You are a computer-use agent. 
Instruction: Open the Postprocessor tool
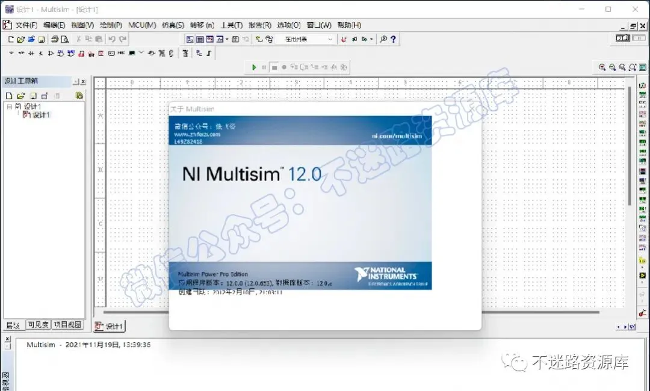tap(235, 39)
